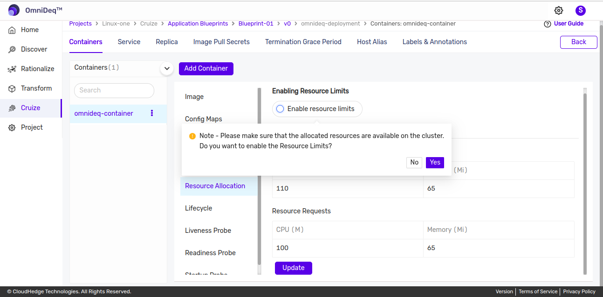
Task: Click the containers Search field
Action: [x=114, y=91]
